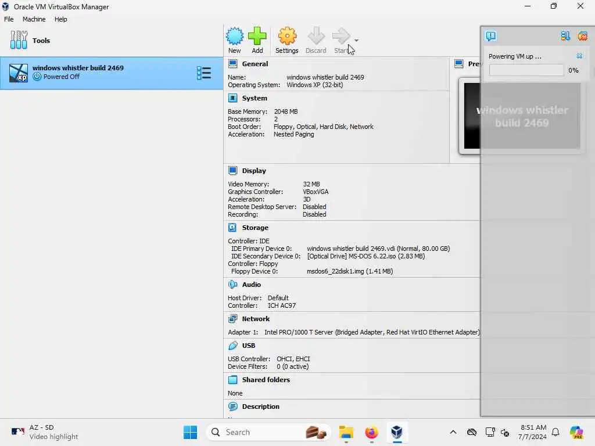This screenshot has width=595, height=446.
Task: Click the System heading link
Action: pos(255,98)
